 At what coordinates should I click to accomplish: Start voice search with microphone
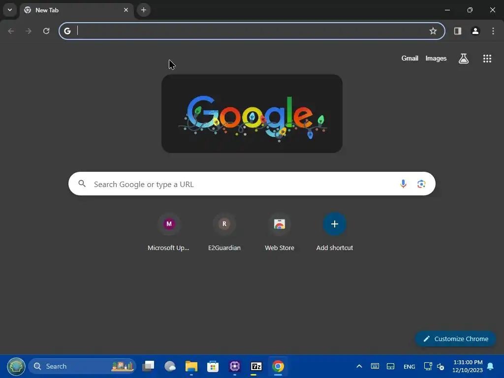[403, 184]
